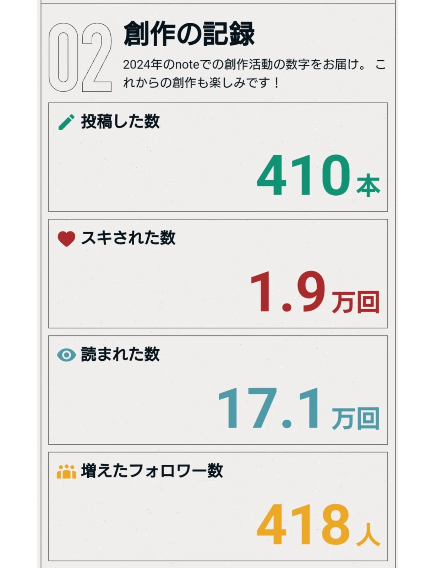
Task: Click the 2024年のnote description text
Action: coord(254,65)
